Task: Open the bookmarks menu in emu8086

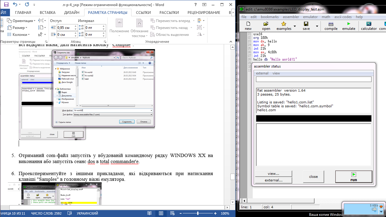Action: [270, 17]
